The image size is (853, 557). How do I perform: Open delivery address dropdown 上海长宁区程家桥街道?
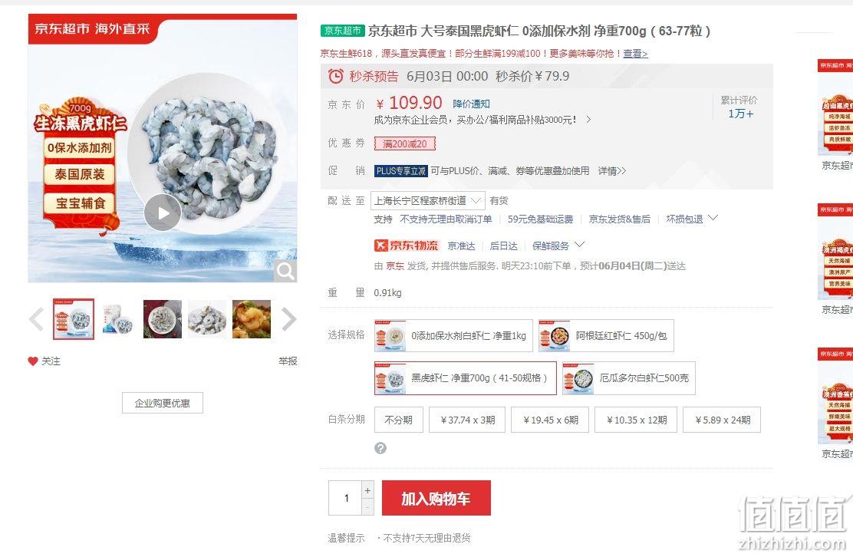tap(427, 201)
